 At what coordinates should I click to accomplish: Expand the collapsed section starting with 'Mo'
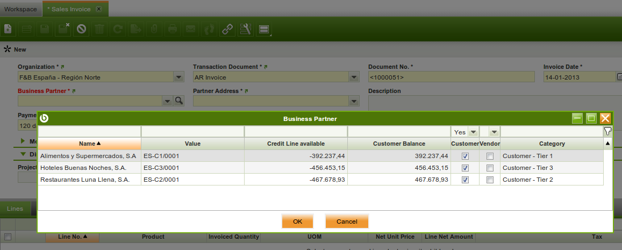pos(23,141)
